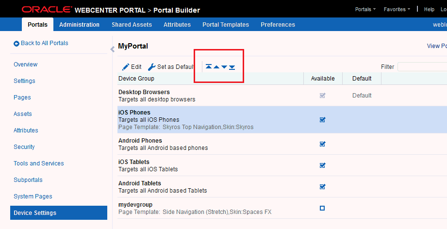Viewport: 447px width, 229px height.
Task: Open Overview in the sidebar
Action: point(26,65)
